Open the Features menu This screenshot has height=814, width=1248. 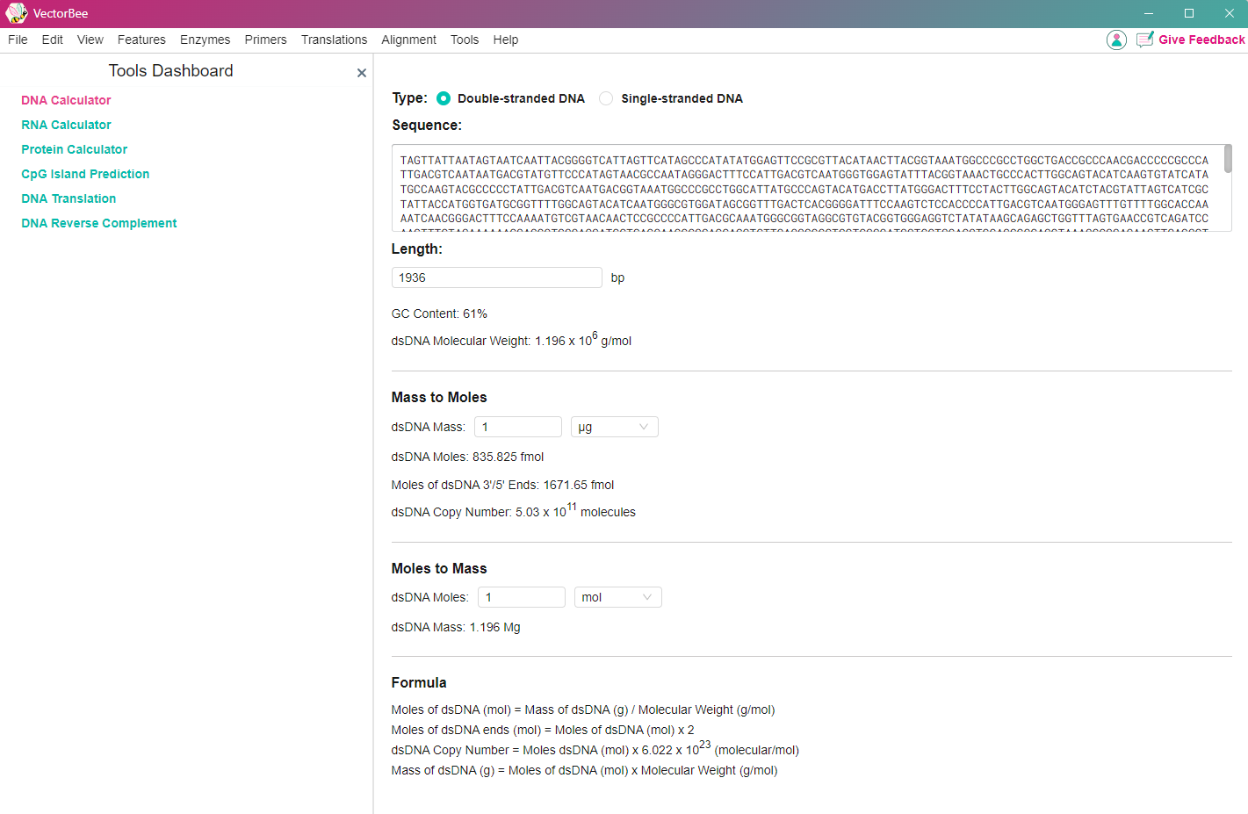pos(141,40)
